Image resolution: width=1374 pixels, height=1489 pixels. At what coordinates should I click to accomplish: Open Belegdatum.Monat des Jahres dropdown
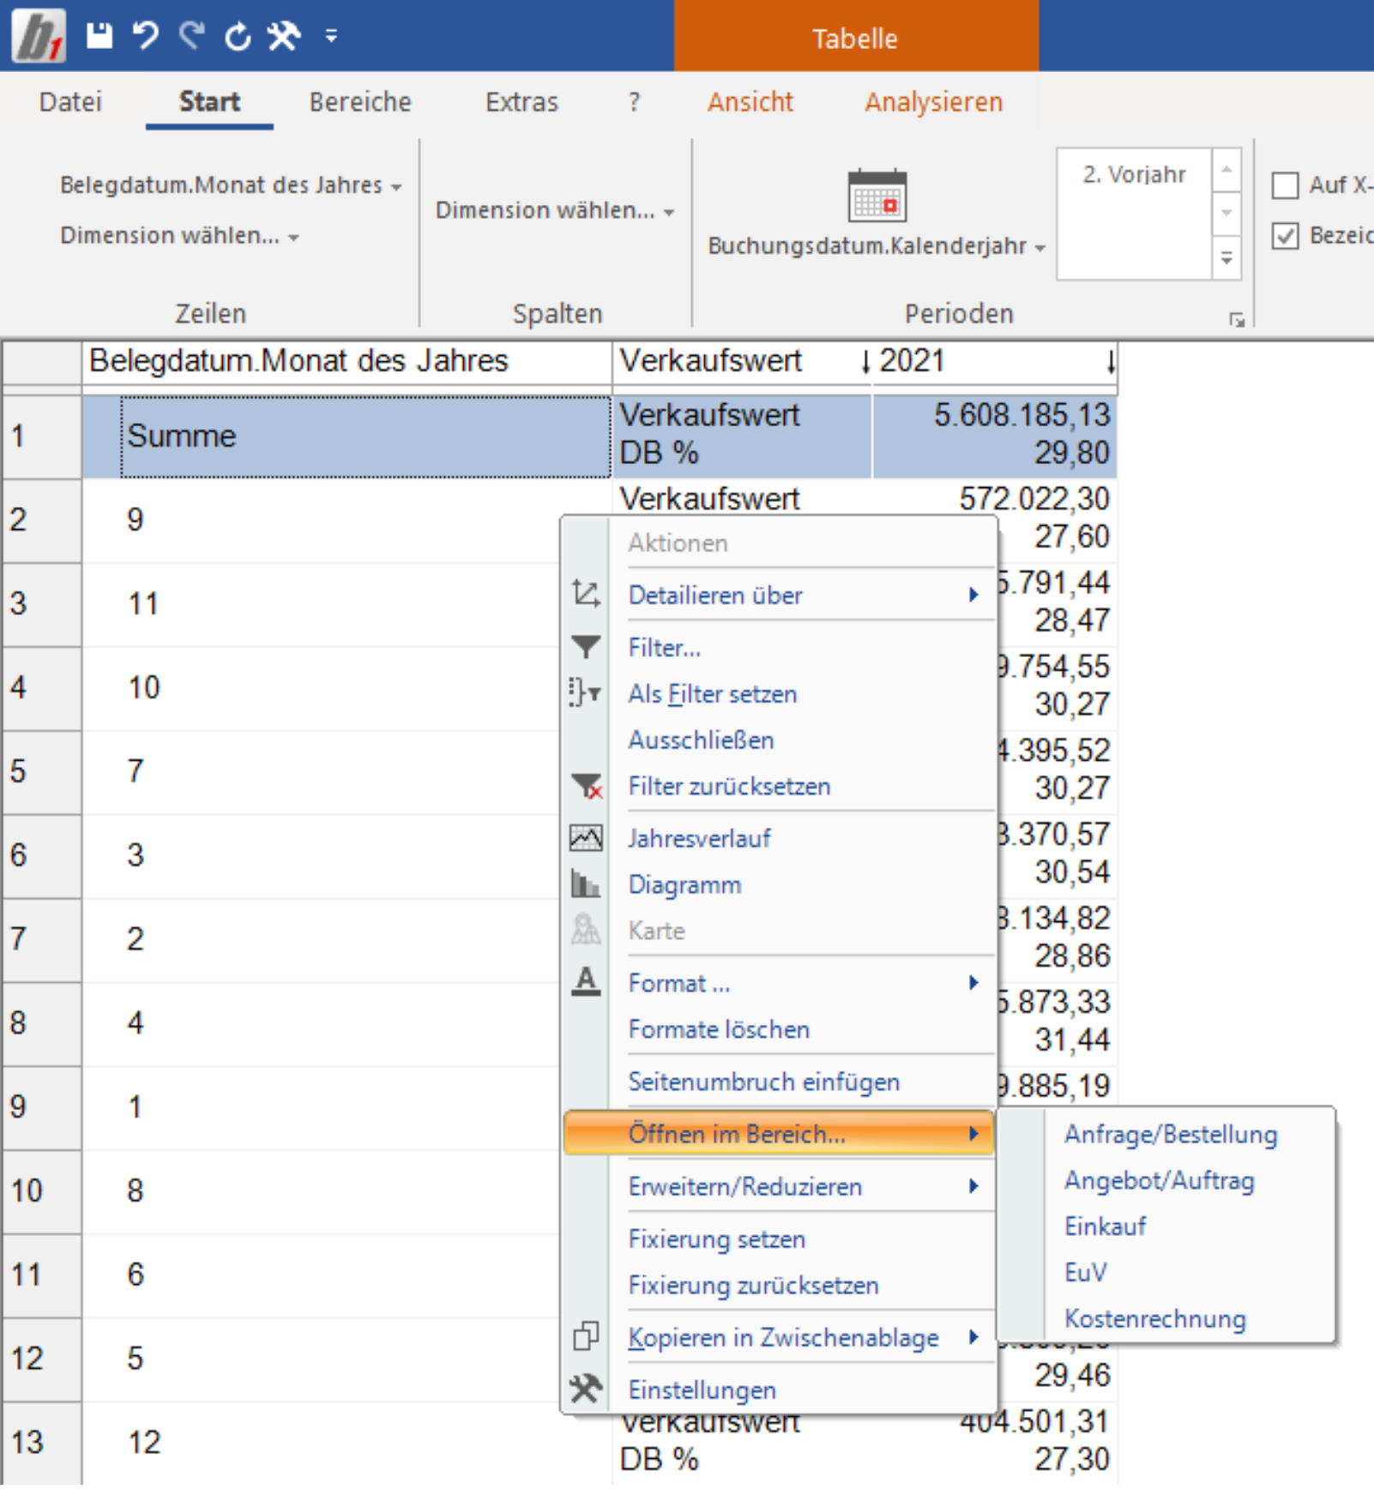[x=231, y=185]
